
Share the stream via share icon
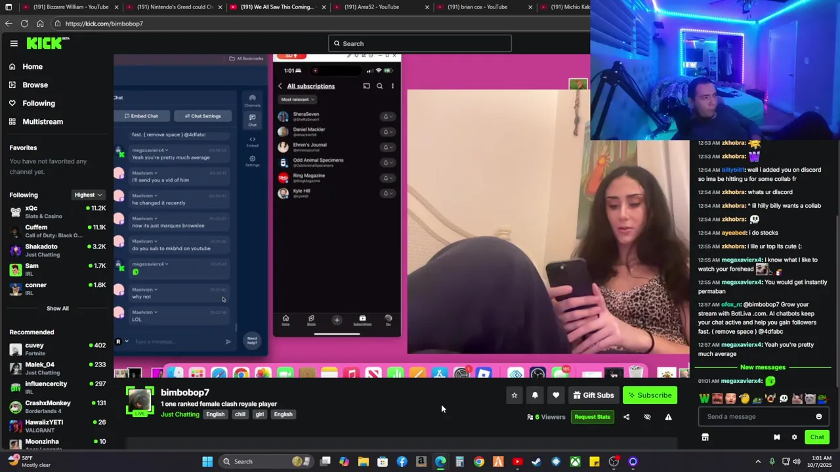pyautogui.click(x=626, y=417)
